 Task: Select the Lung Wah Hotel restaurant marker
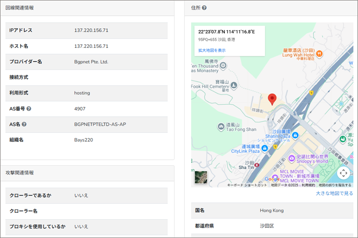pos(320,54)
